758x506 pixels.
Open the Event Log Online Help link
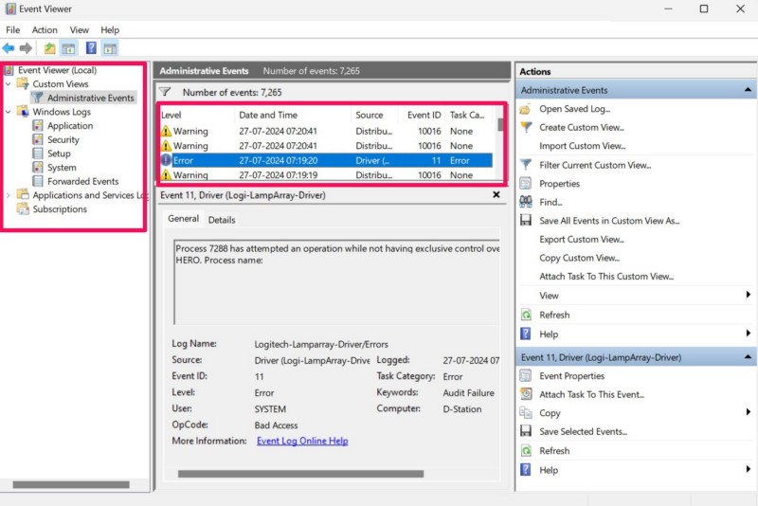(302, 441)
